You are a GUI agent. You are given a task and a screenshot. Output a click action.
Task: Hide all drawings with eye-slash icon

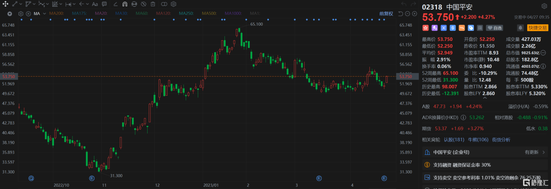tap(143, 4)
